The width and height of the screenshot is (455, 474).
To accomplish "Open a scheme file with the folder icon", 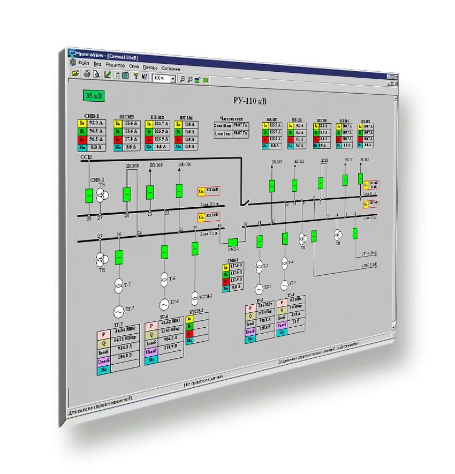I will tap(74, 73).
